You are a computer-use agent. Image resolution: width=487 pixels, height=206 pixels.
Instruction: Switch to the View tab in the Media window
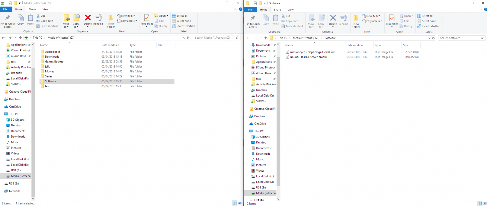coord(45,9)
